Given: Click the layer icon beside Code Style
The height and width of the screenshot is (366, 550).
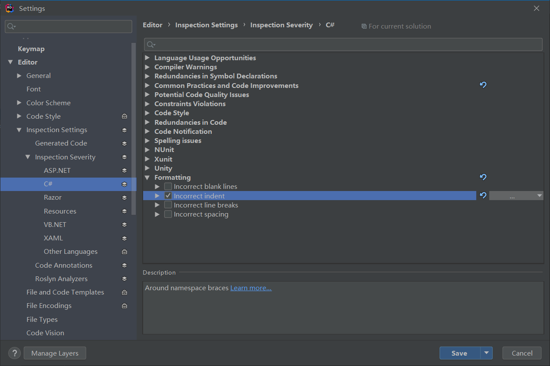Looking at the screenshot, I should [x=124, y=116].
